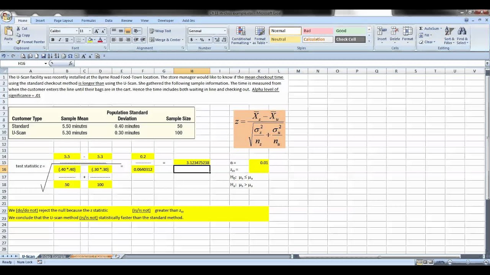Apply the Bad cell style

[317, 31]
